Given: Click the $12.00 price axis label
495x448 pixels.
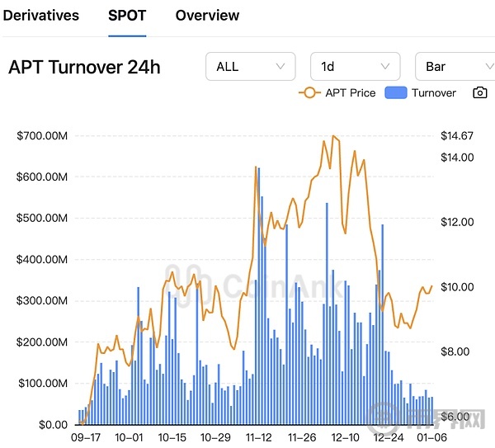Looking at the screenshot, I should pos(457,222).
